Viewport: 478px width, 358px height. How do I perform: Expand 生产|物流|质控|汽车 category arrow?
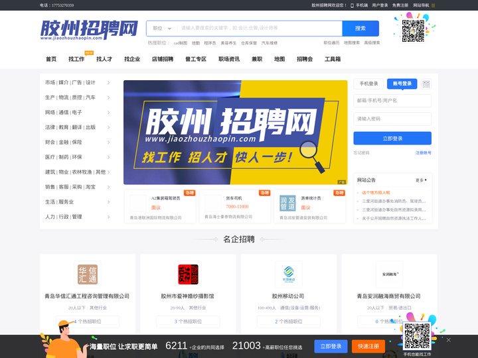(108, 97)
